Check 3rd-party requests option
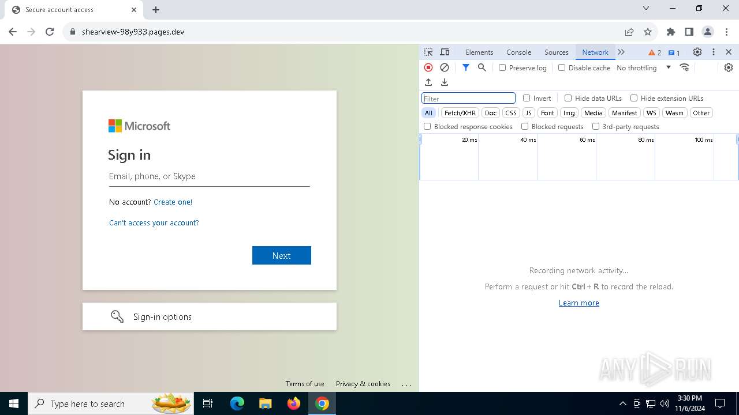Screen dimensions: 739x415 [596, 126]
